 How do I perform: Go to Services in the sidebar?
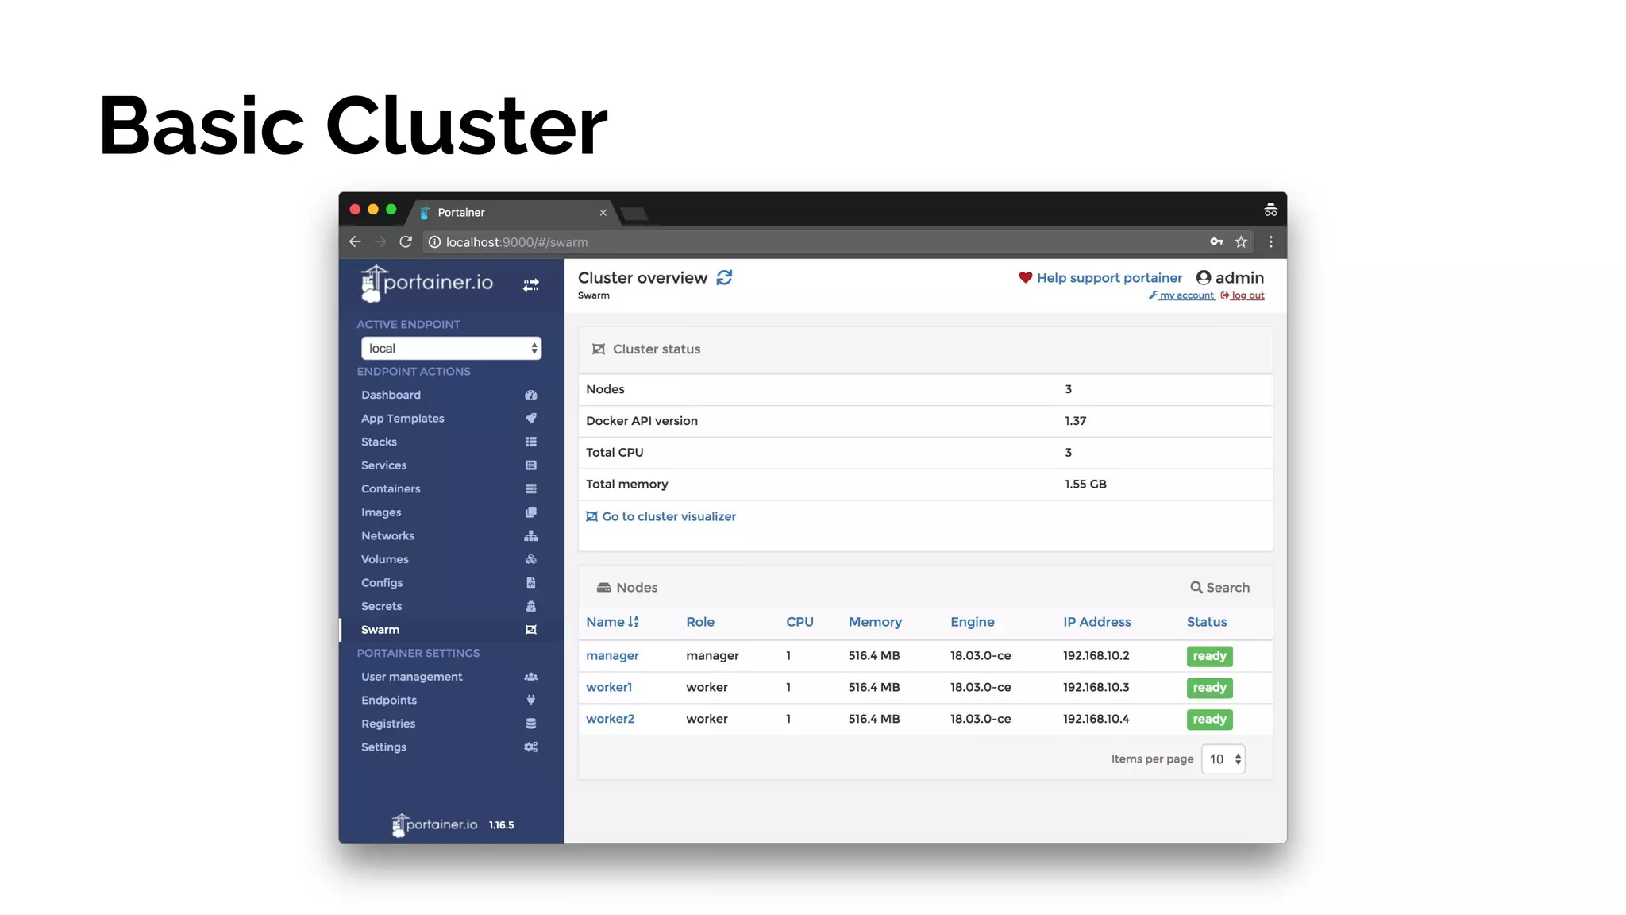[383, 465]
